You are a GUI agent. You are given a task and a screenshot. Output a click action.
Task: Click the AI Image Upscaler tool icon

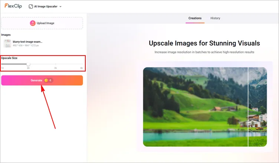pos(31,6)
